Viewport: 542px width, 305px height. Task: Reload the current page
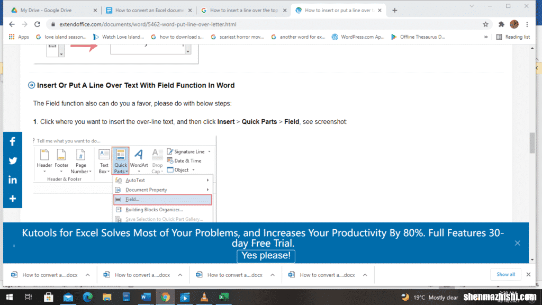38,24
